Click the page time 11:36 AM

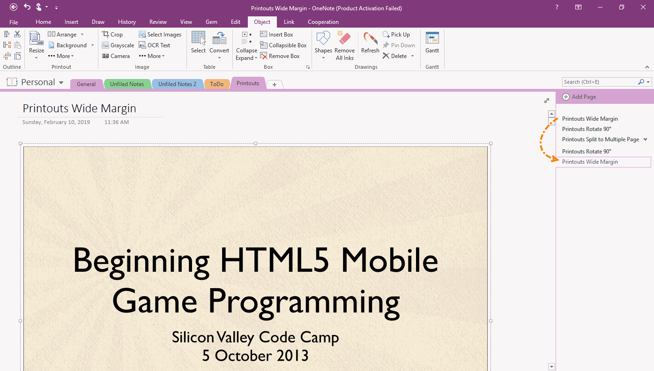coord(117,122)
